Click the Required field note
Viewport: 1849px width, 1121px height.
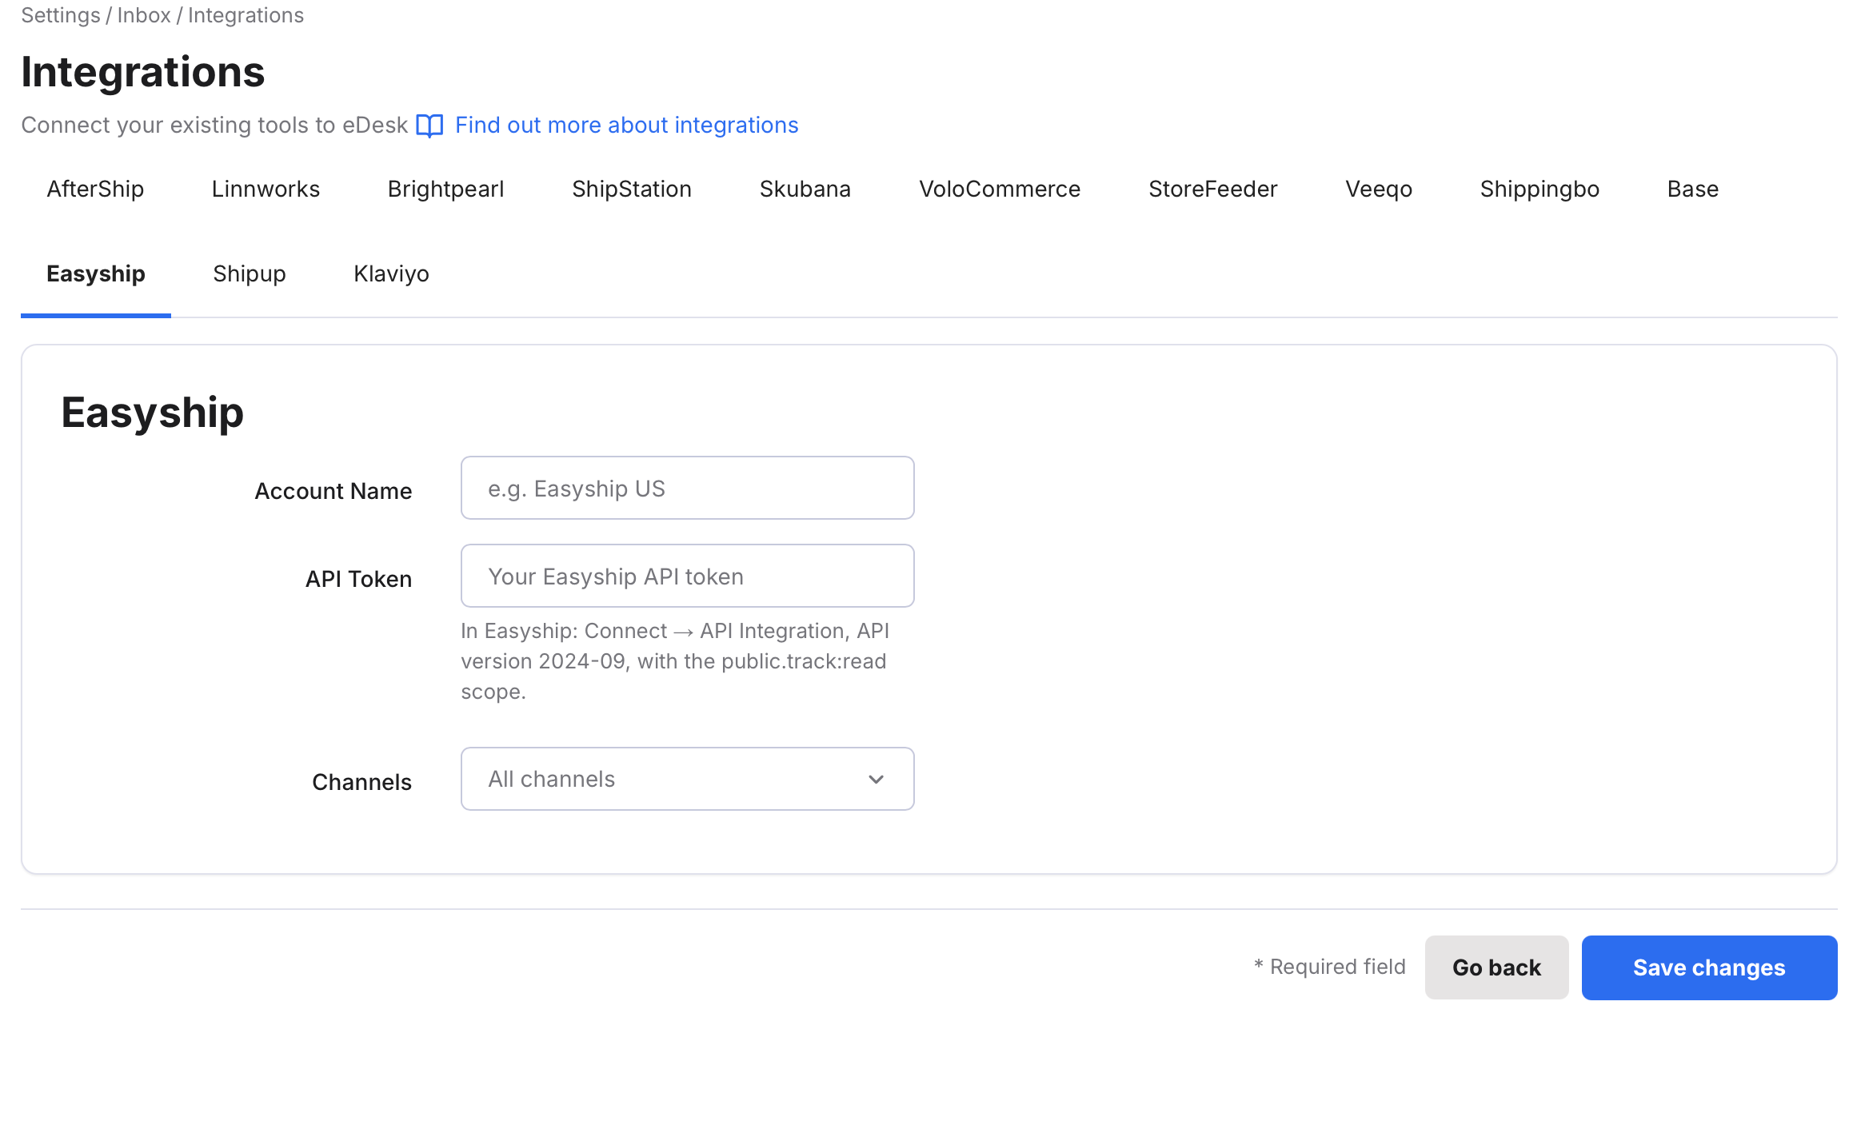[x=1329, y=967]
